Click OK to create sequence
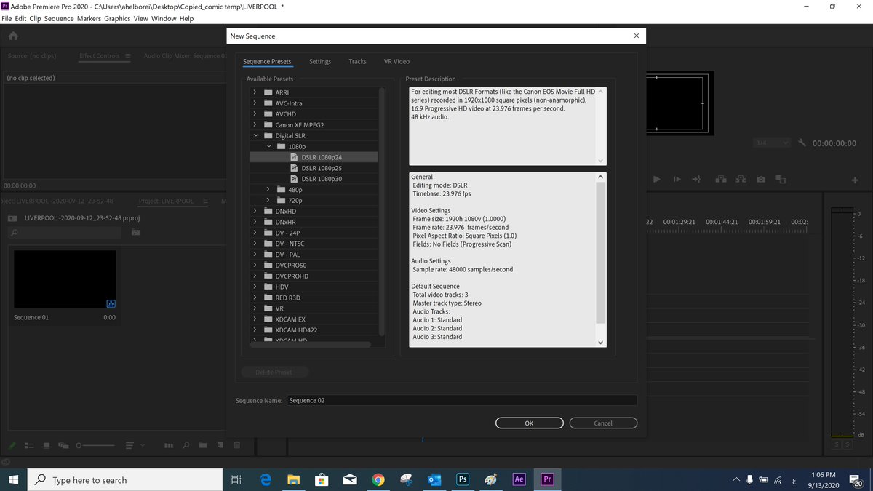873x491 pixels. click(x=529, y=423)
